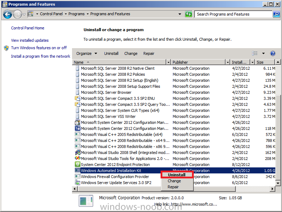The image size is (282, 212).
Task: Click icon of SQL Server Browser
Action: pos(77,92)
